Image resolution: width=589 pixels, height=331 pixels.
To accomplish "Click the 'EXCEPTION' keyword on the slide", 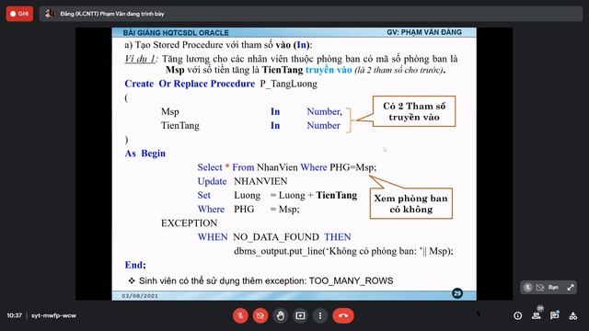I will [189, 223].
